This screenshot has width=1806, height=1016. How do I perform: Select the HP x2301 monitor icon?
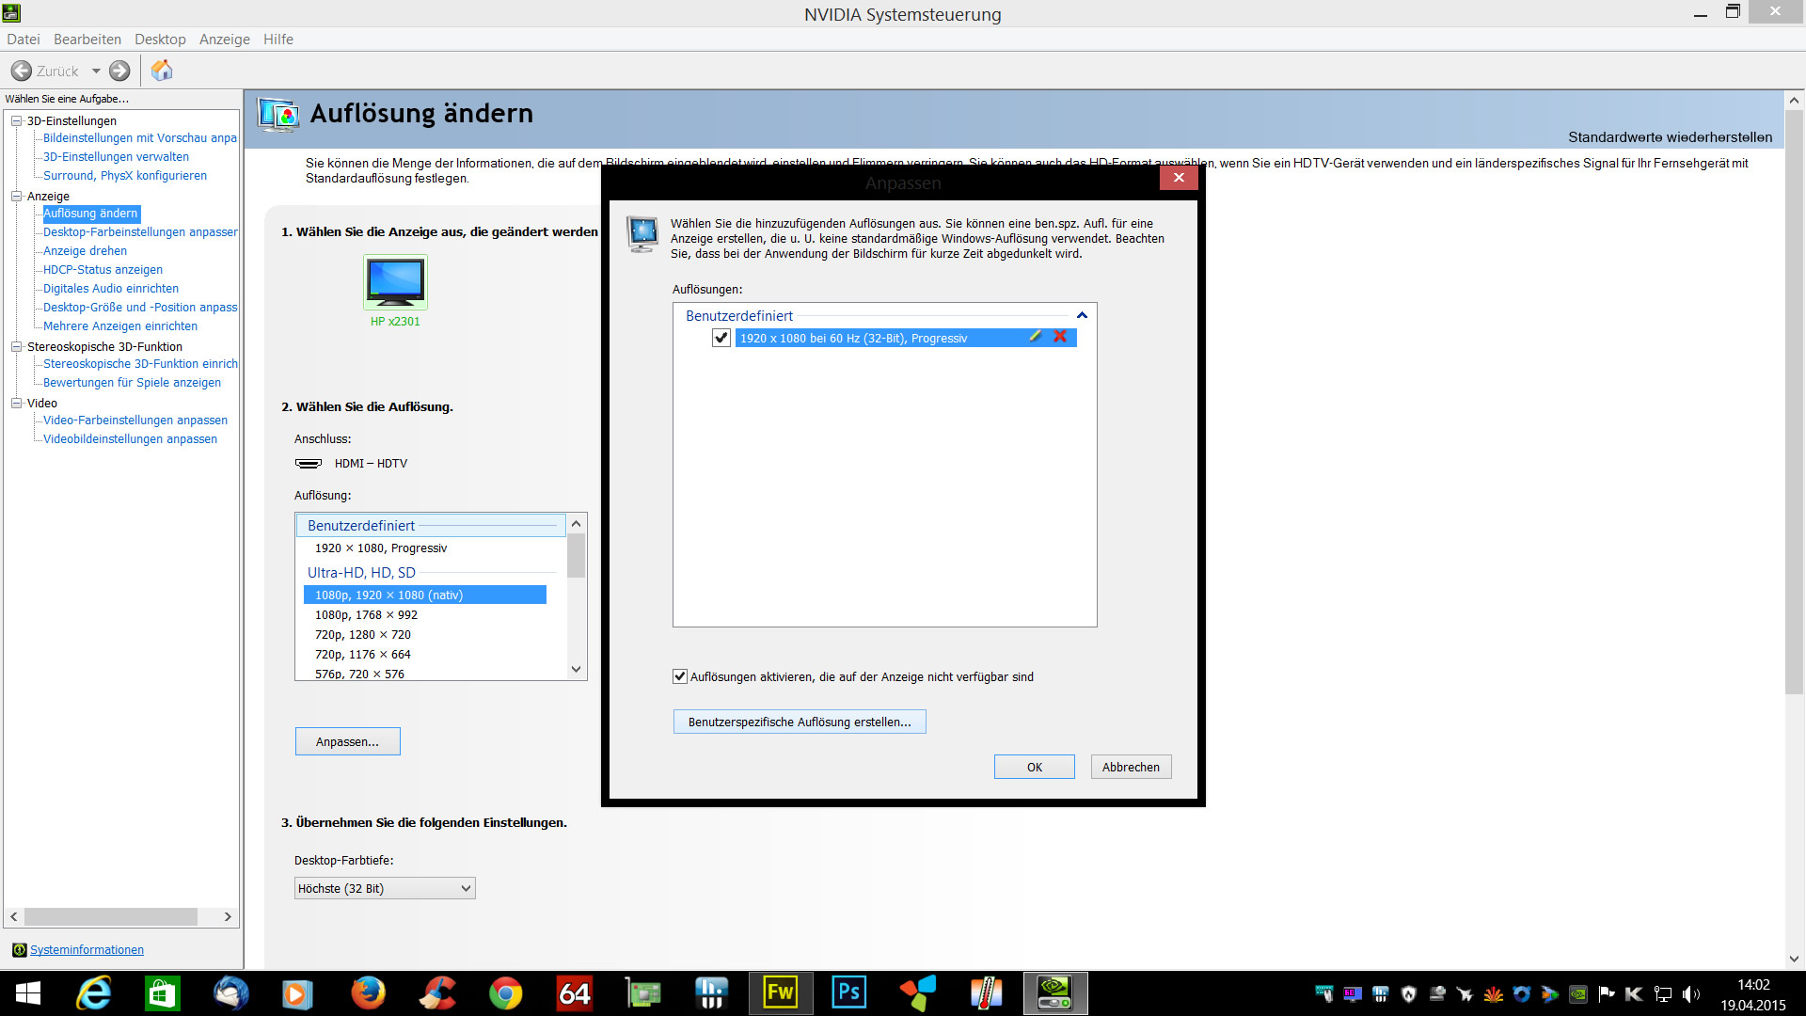[x=395, y=281]
